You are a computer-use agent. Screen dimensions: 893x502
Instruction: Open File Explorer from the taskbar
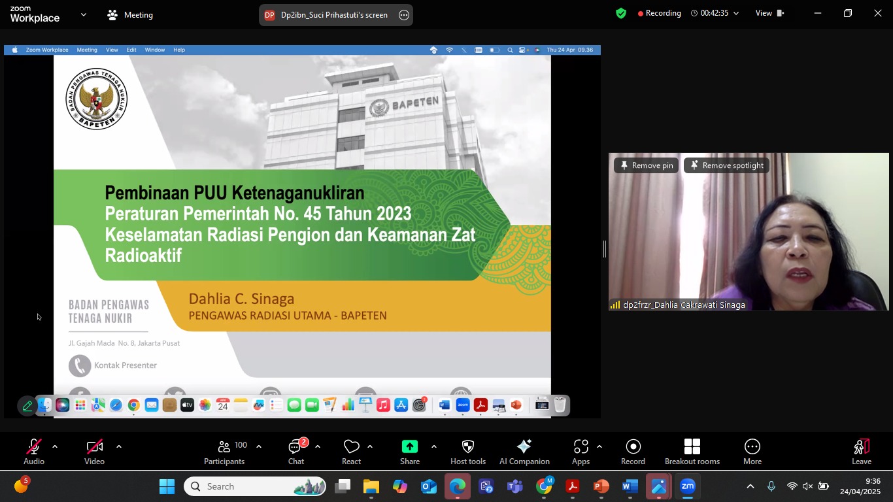pos(371,486)
